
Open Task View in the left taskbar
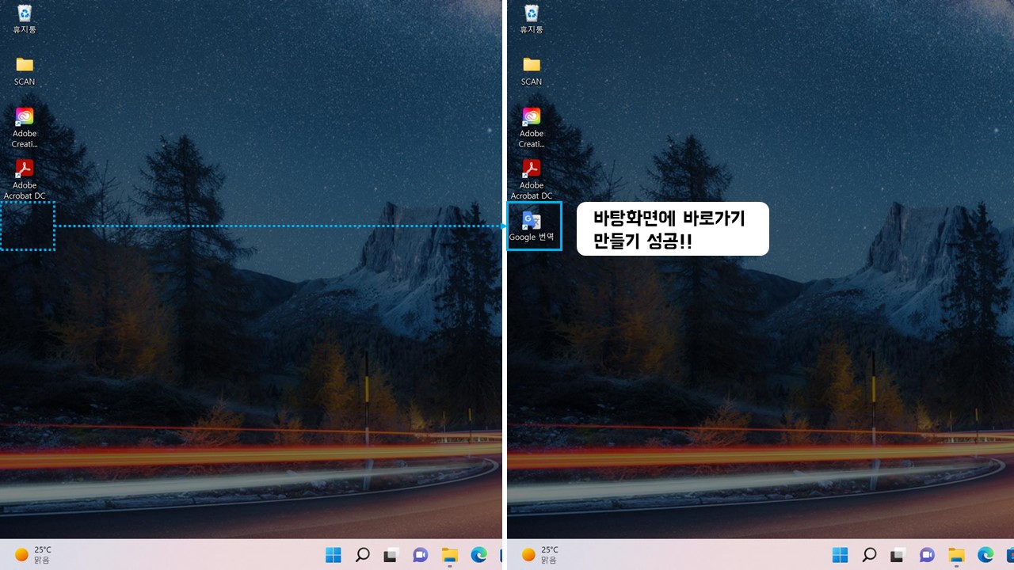click(x=391, y=555)
